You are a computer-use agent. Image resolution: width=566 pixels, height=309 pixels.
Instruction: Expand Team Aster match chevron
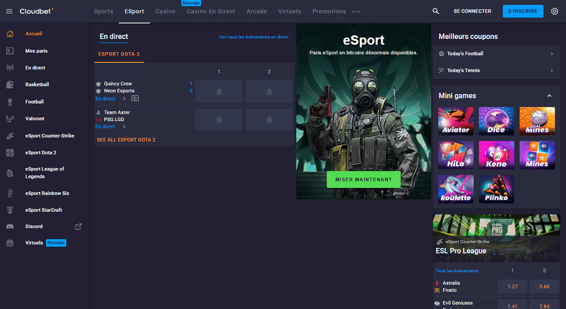coord(124,127)
